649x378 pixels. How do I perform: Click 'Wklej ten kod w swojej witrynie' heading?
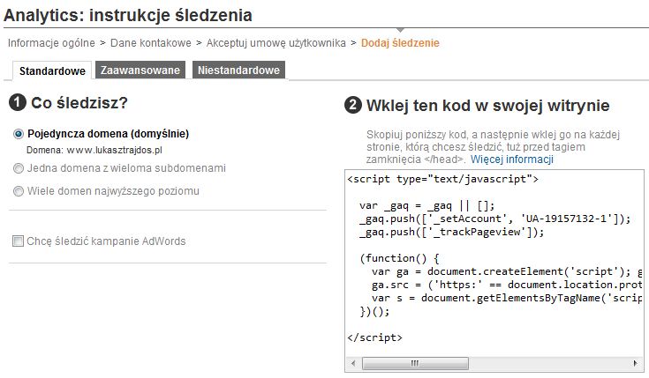487,106
